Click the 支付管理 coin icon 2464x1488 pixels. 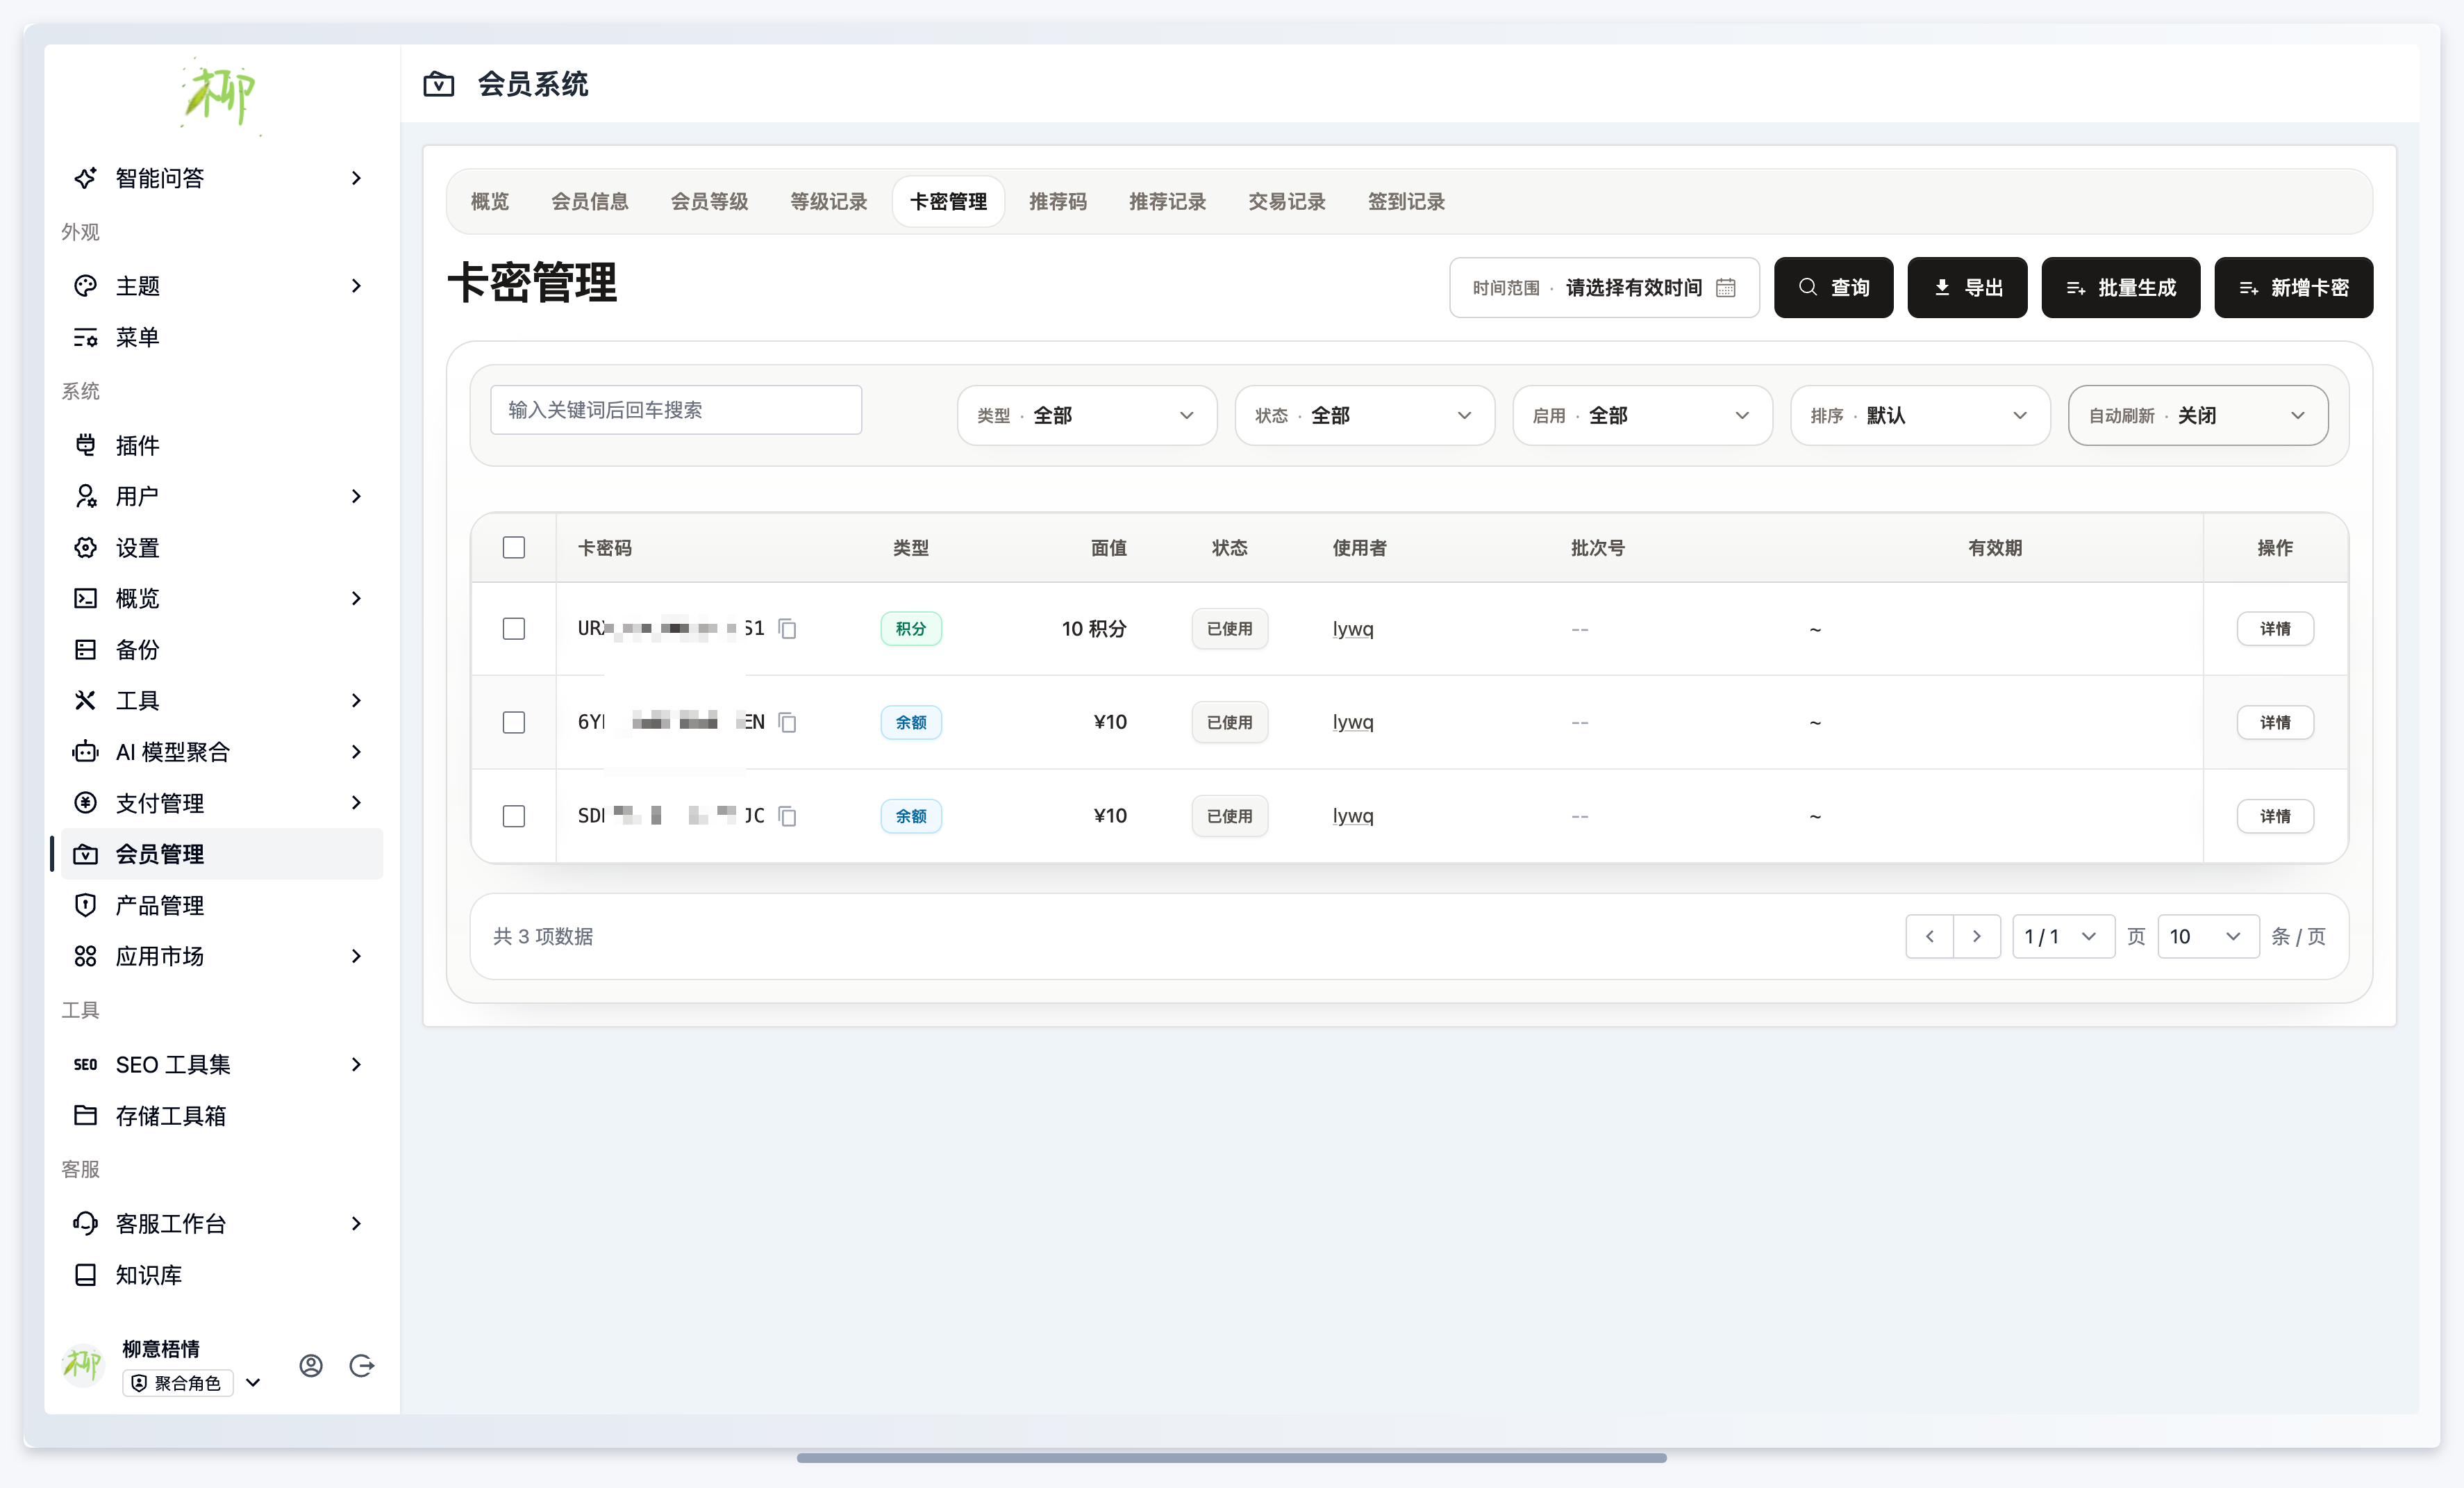[86, 802]
